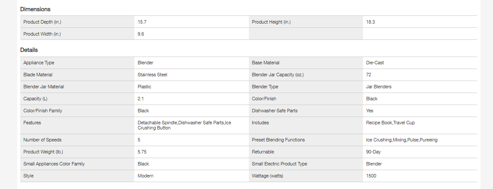Click the Wattage value 1500

(x=371, y=176)
